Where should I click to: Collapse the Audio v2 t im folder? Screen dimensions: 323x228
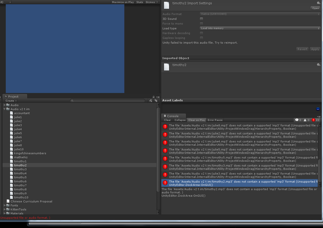pyautogui.click(x=4, y=109)
